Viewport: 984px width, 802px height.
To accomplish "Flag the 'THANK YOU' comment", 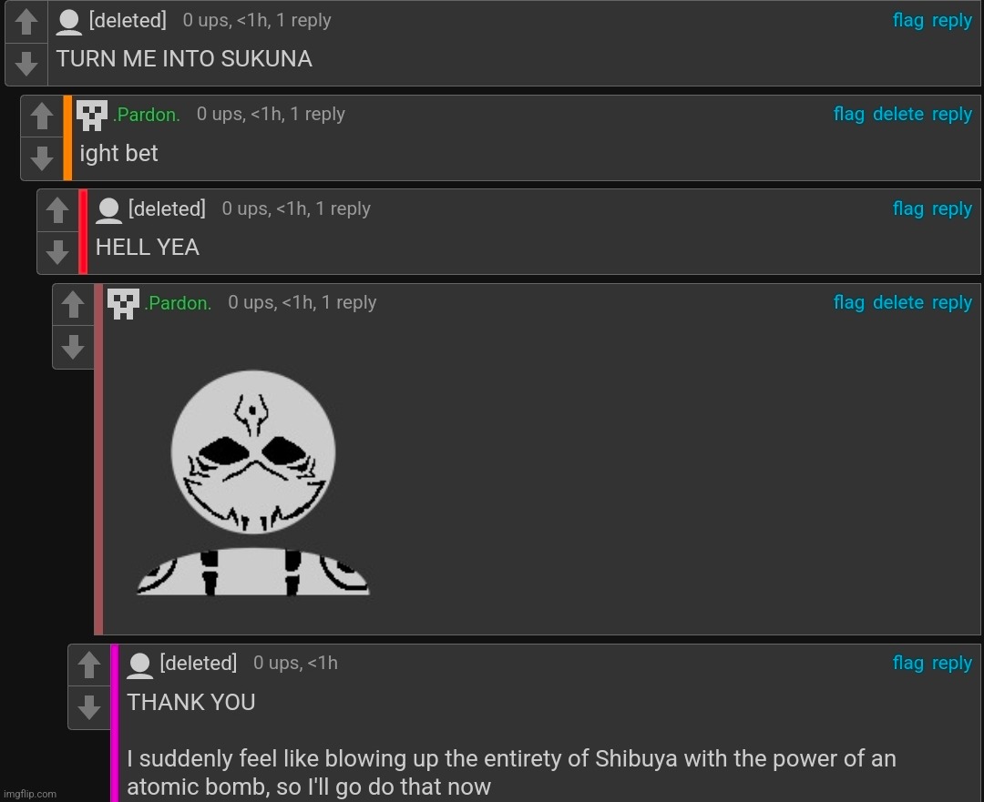I will (908, 663).
